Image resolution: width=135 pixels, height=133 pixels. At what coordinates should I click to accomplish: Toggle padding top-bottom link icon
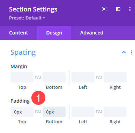tap(38, 112)
